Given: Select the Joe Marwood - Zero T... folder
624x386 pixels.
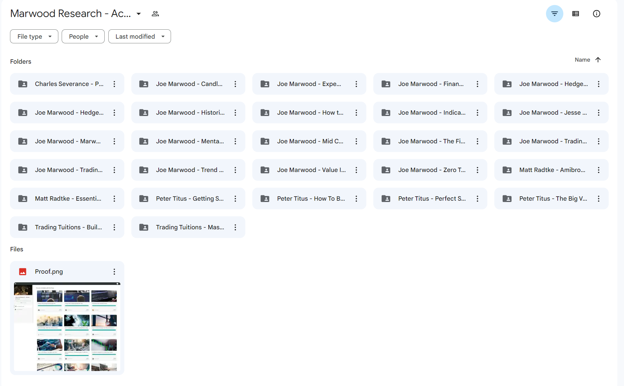Looking at the screenshot, I should pos(430,170).
